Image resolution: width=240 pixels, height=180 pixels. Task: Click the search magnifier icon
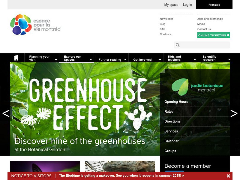point(178,45)
